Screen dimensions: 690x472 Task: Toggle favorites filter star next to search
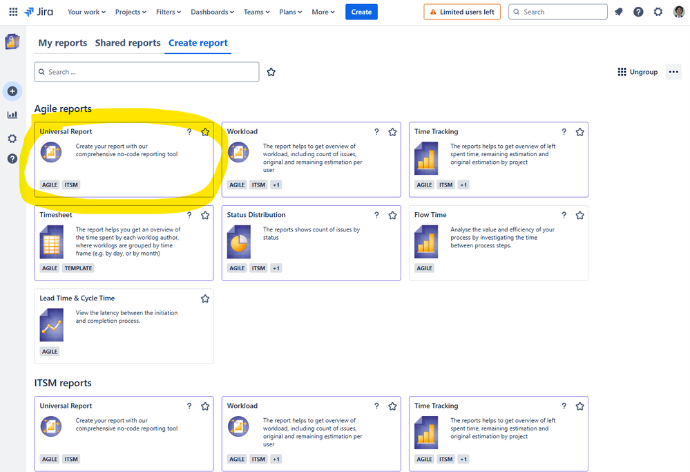click(x=271, y=72)
